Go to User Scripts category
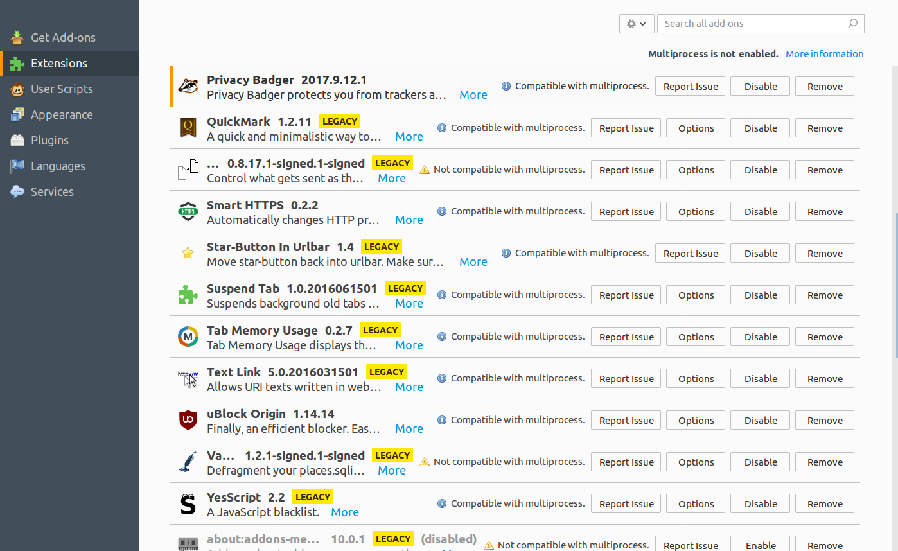The width and height of the screenshot is (898, 551). tap(69, 89)
